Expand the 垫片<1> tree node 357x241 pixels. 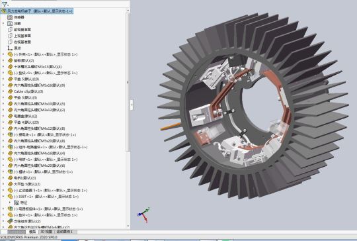point(3,215)
